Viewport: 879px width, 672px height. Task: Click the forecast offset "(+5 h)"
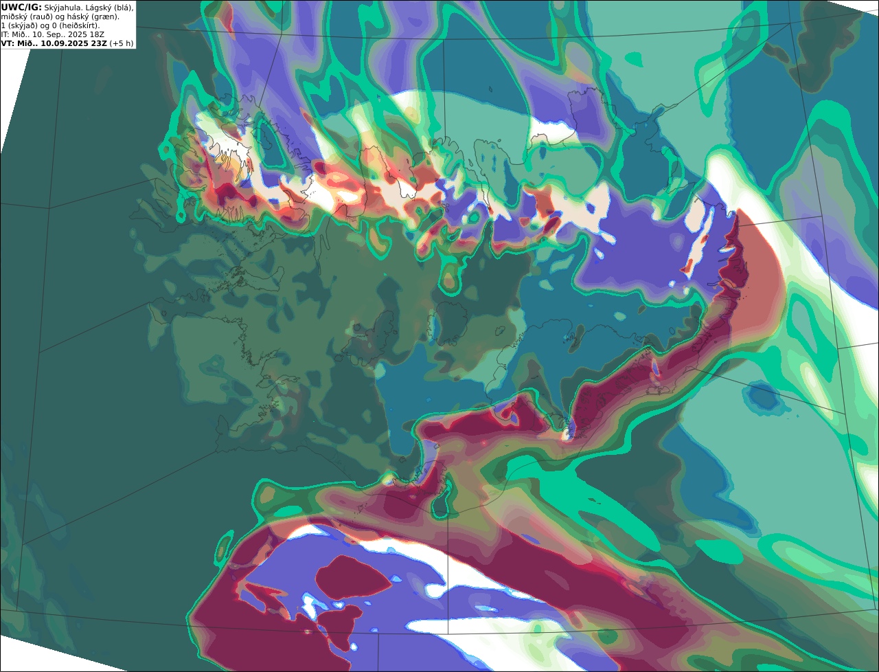[121, 43]
